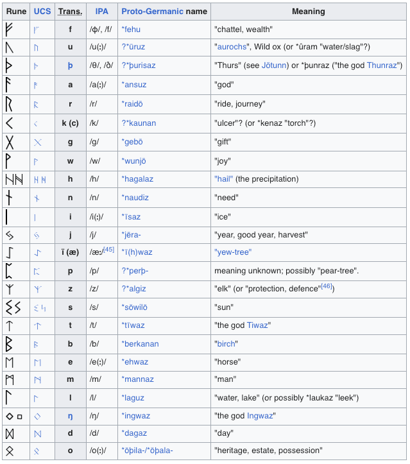The width and height of the screenshot is (410, 464).
Task: Open the *fehu name link
Action: click(134, 30)
